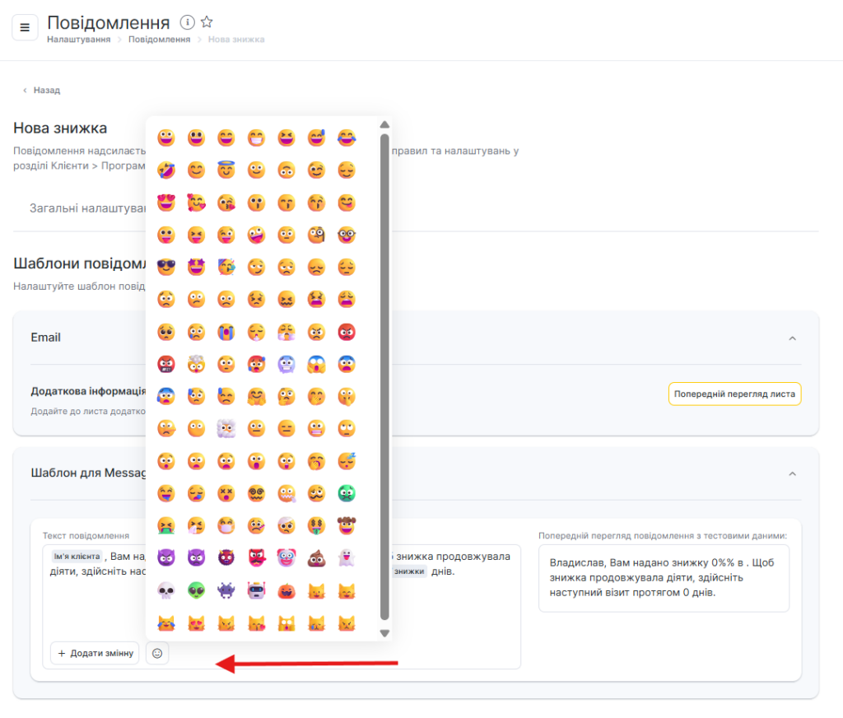Insert the pile of poo emoji
Screen dimensions: 843x718
pyautogui.click(x=316, y=558)
